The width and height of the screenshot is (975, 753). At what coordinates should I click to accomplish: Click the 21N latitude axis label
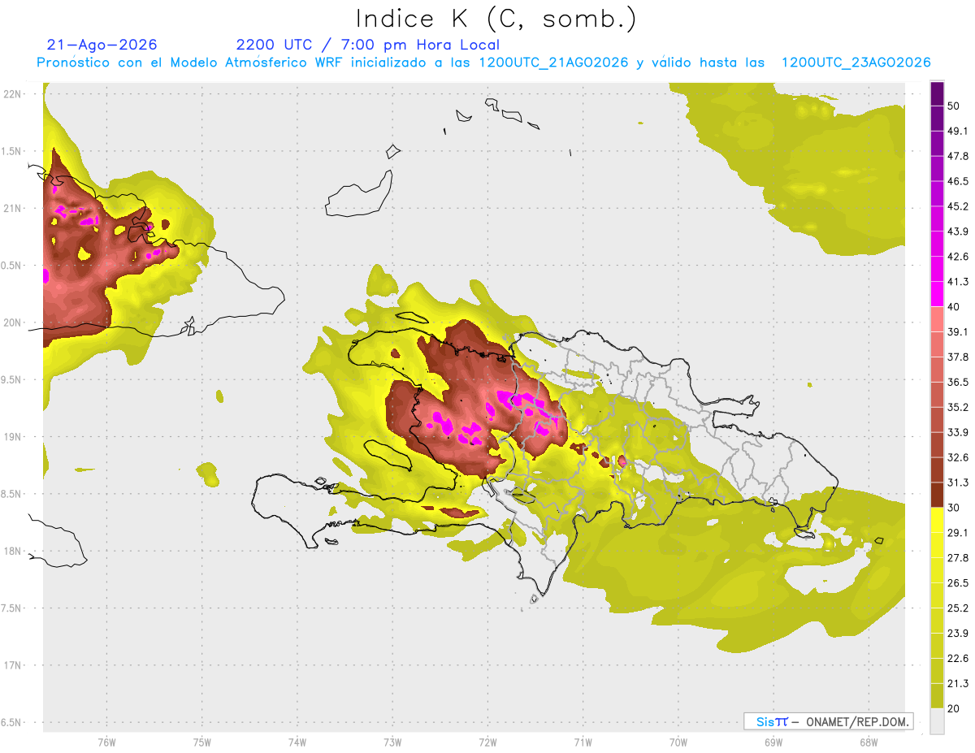point(12,208)
